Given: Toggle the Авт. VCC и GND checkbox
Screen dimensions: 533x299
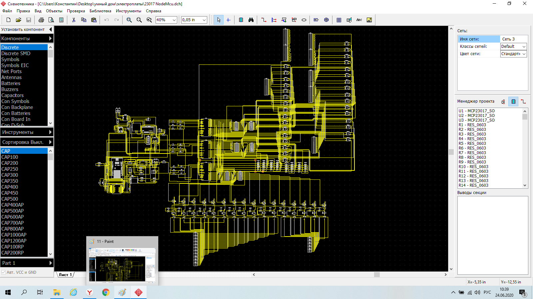Looking at the screenshot, I should tap(4, 272).
